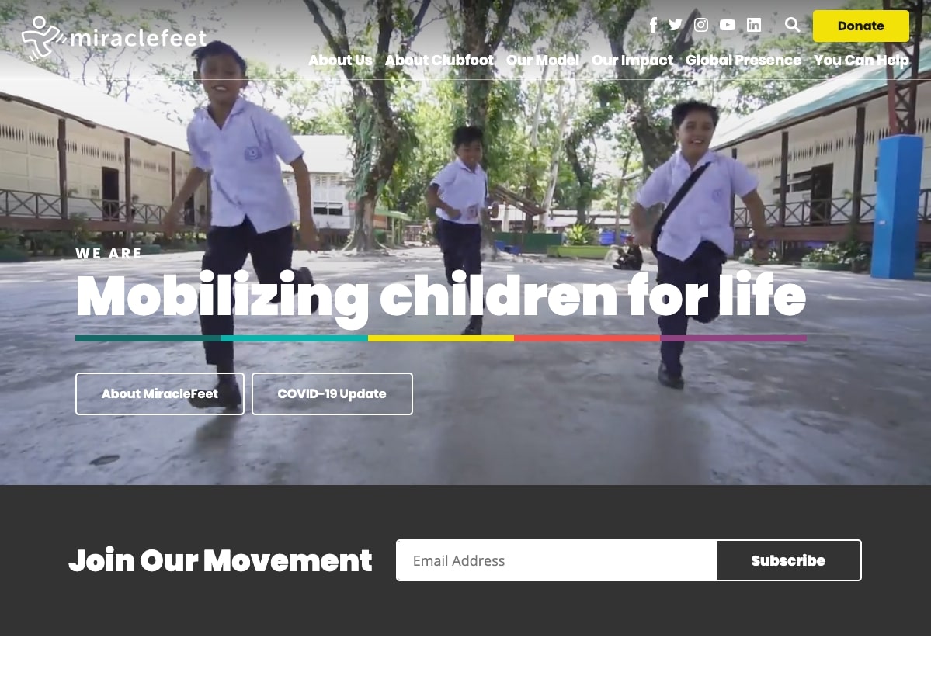Click the search magnifier icon
Viewport: 931px width, 700px height.
point(792,25)
